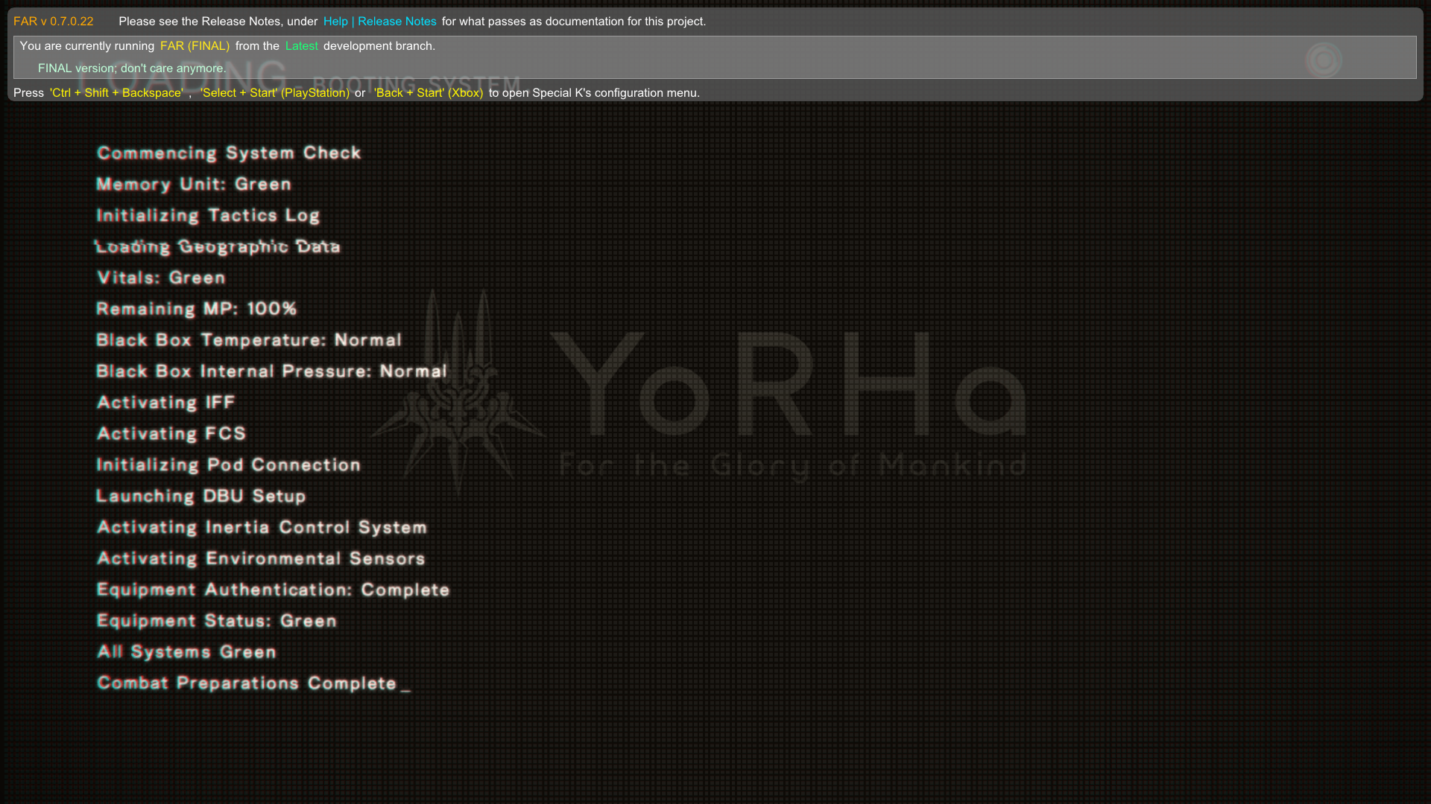Click the yellow "FAR (FINAL)" text
Image resolution: width=1431 pixels, height=804 pixels.
click(195, 46)
